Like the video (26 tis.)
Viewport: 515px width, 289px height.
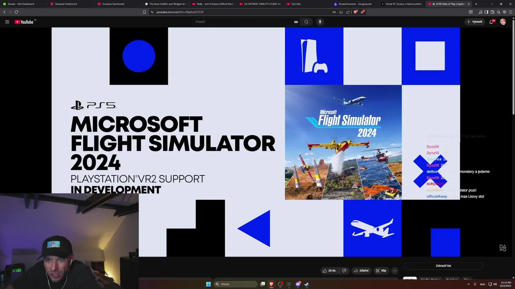(330, 271)
